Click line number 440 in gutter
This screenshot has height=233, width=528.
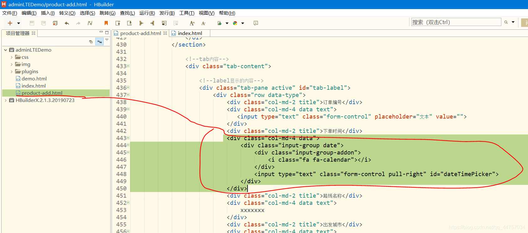(x=121, y=116)
